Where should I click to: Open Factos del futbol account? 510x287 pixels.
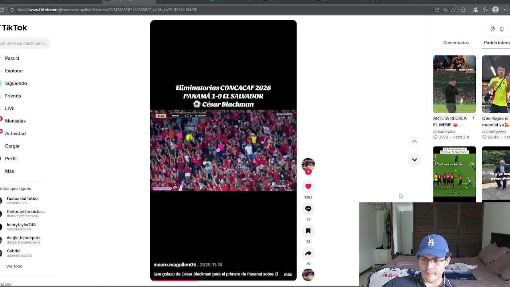tap(23, 201)
